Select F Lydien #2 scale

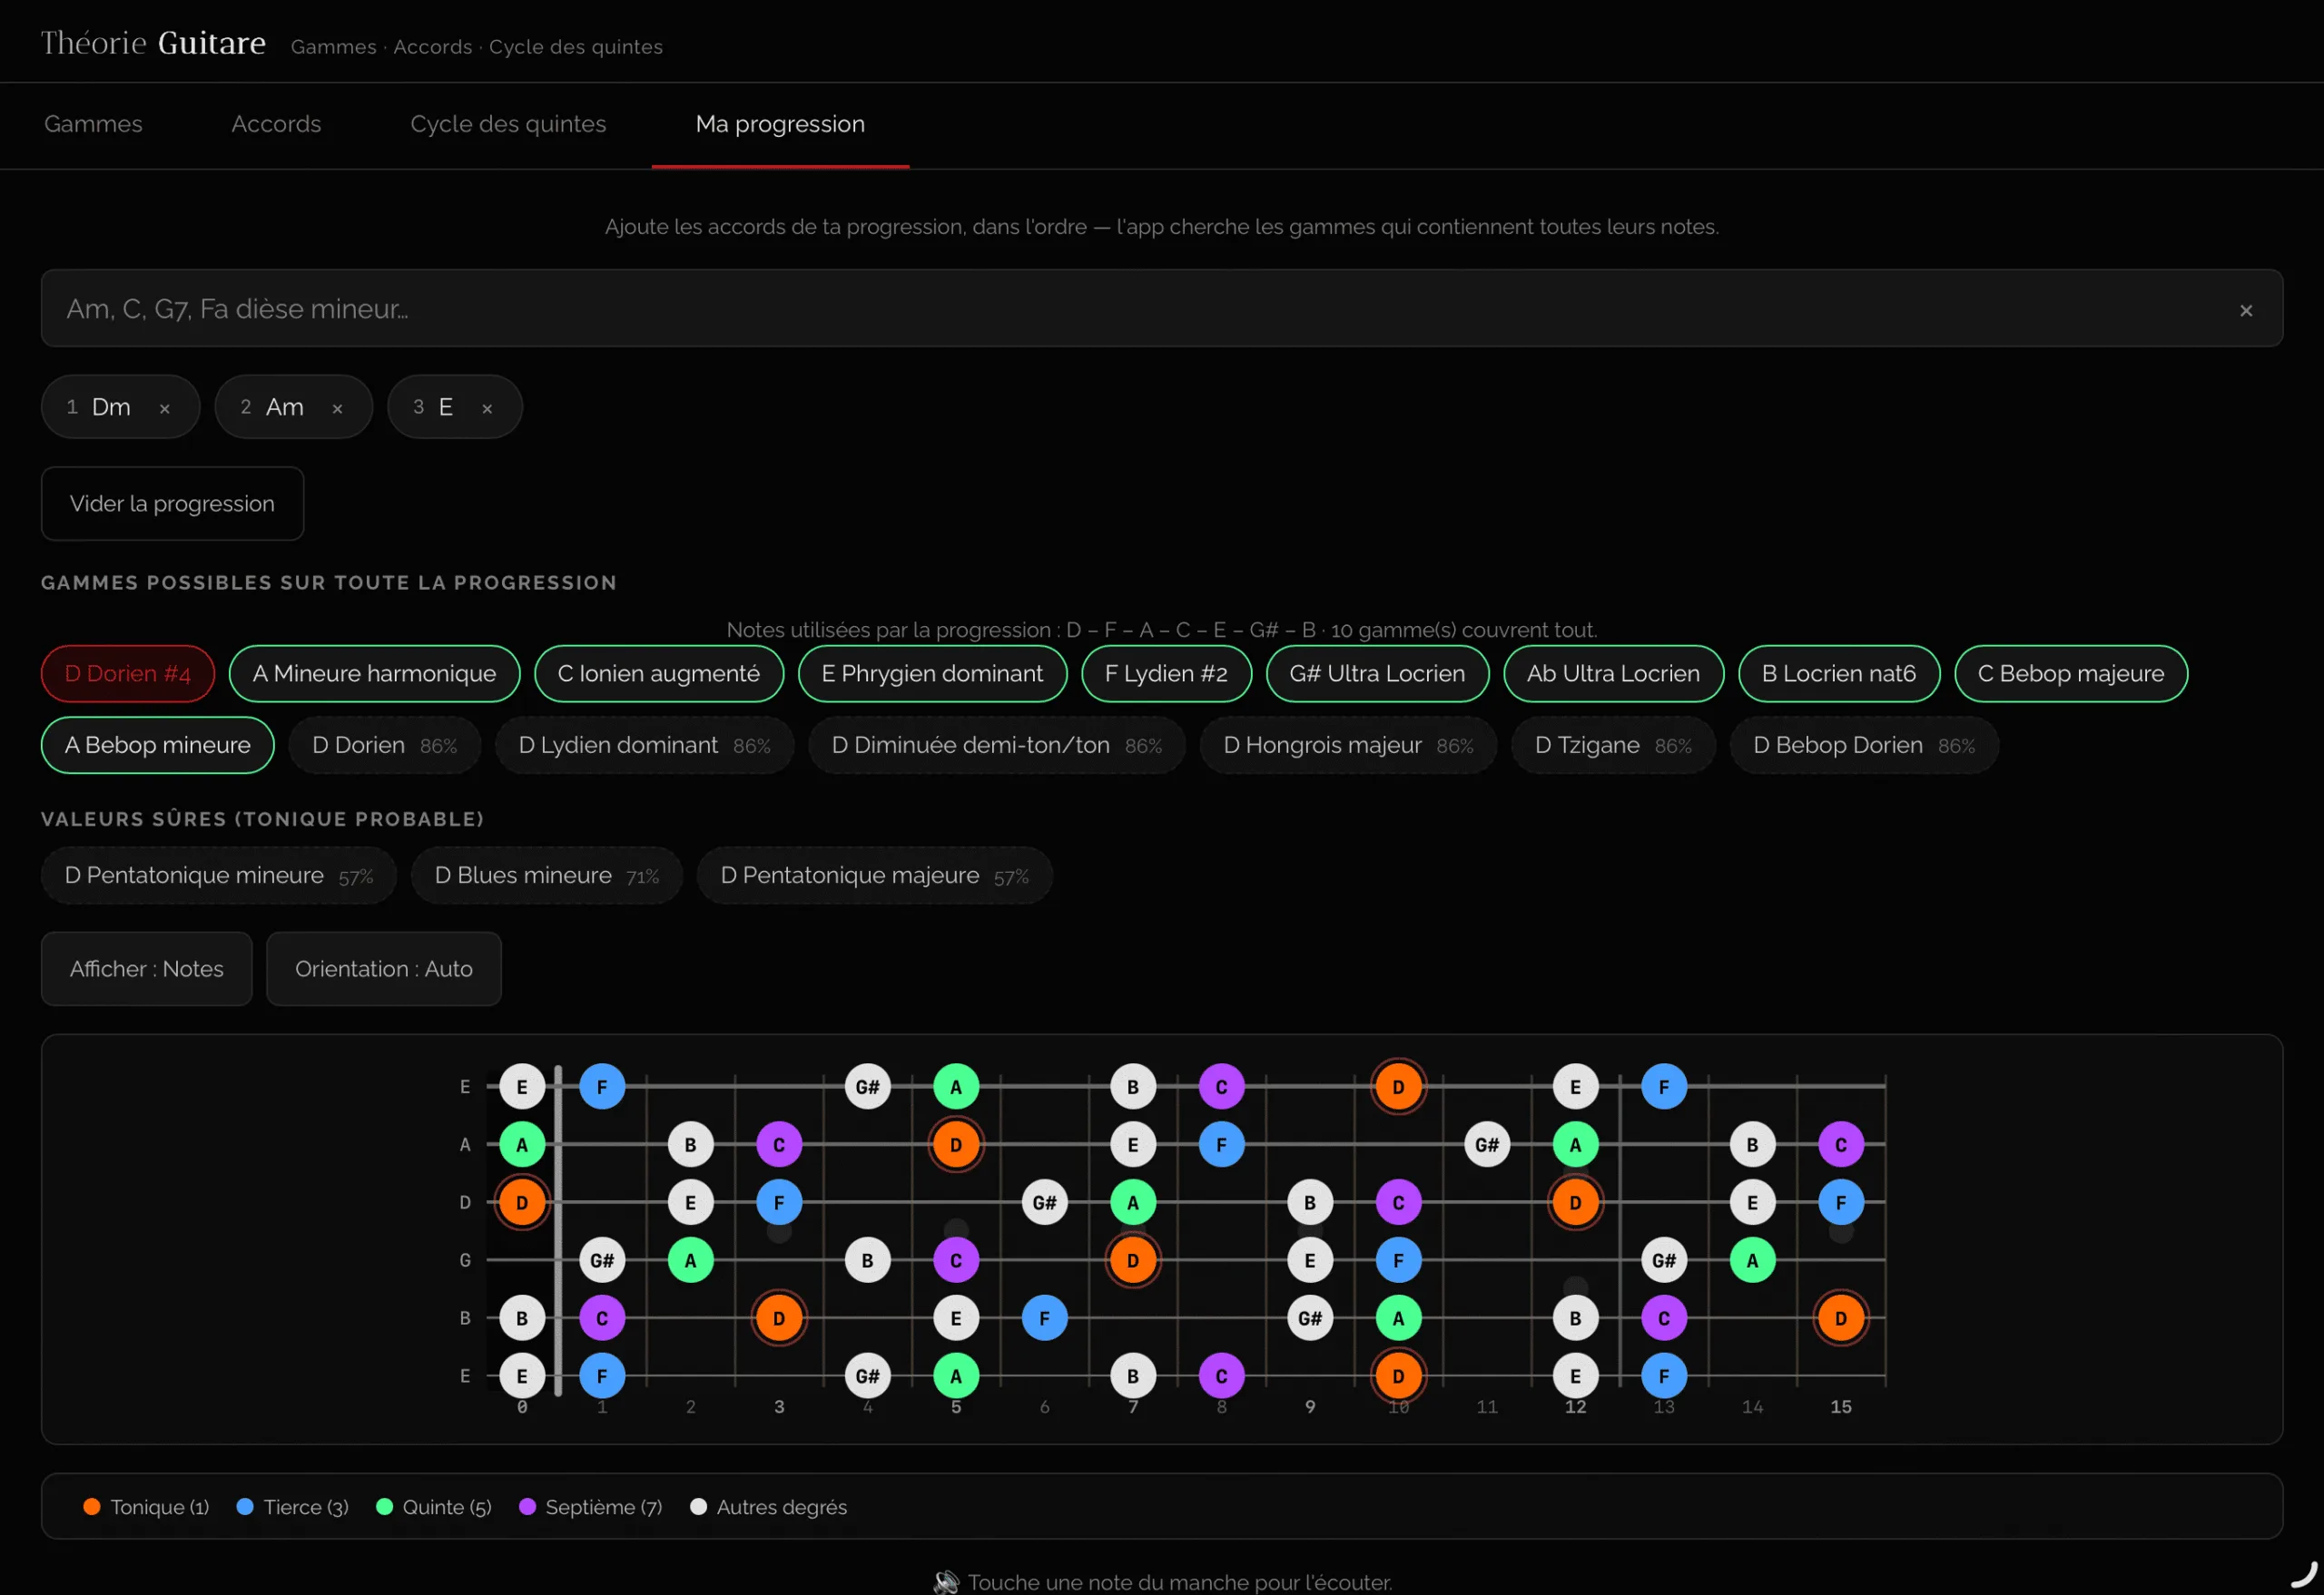coord(1166,673)
